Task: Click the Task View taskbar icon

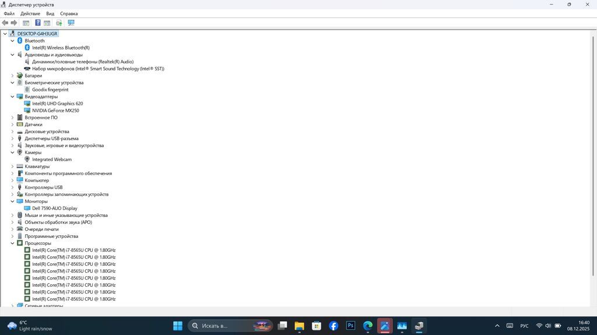Action: (x=282, y=326)
